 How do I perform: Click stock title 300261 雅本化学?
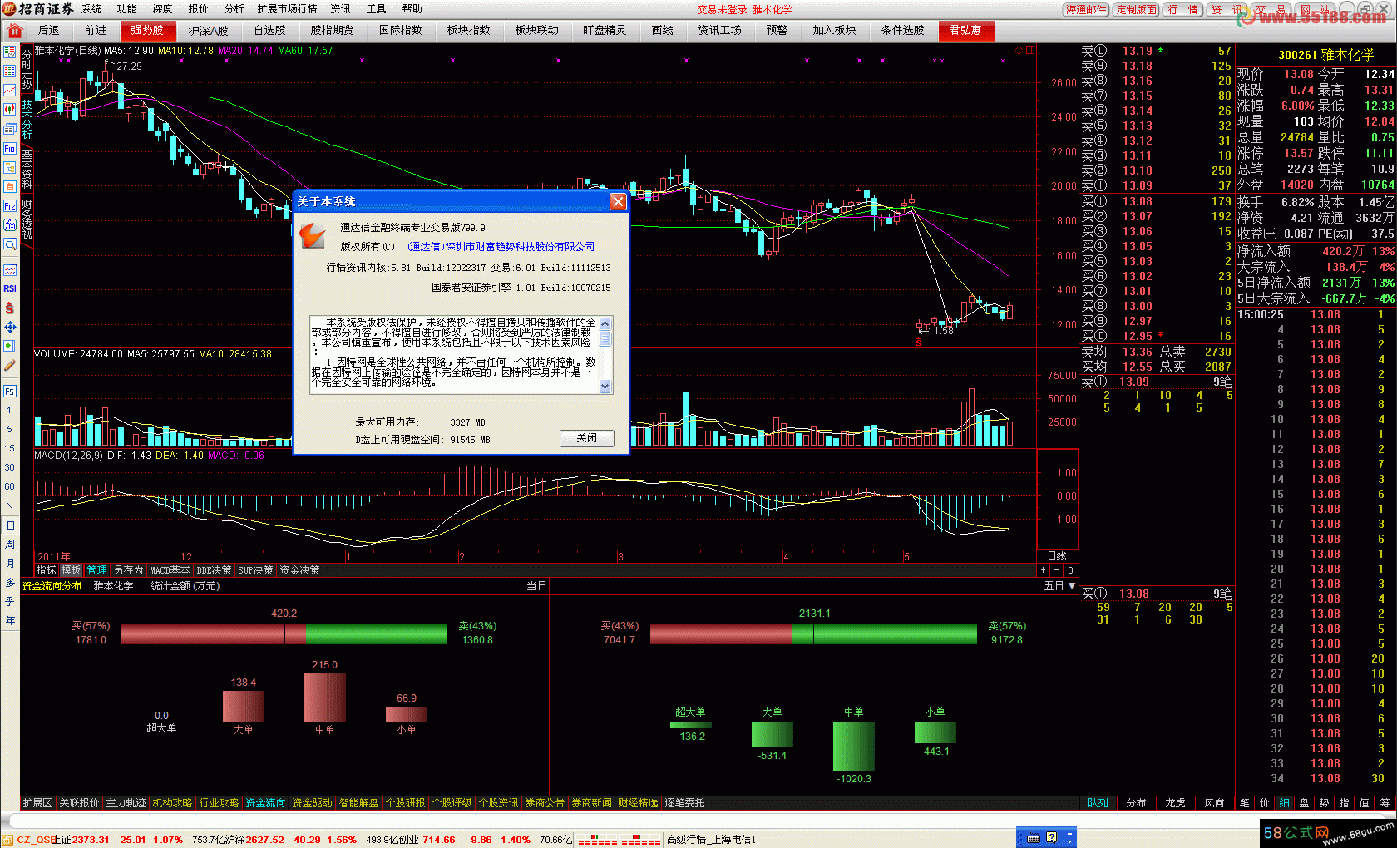(1326, 55)
